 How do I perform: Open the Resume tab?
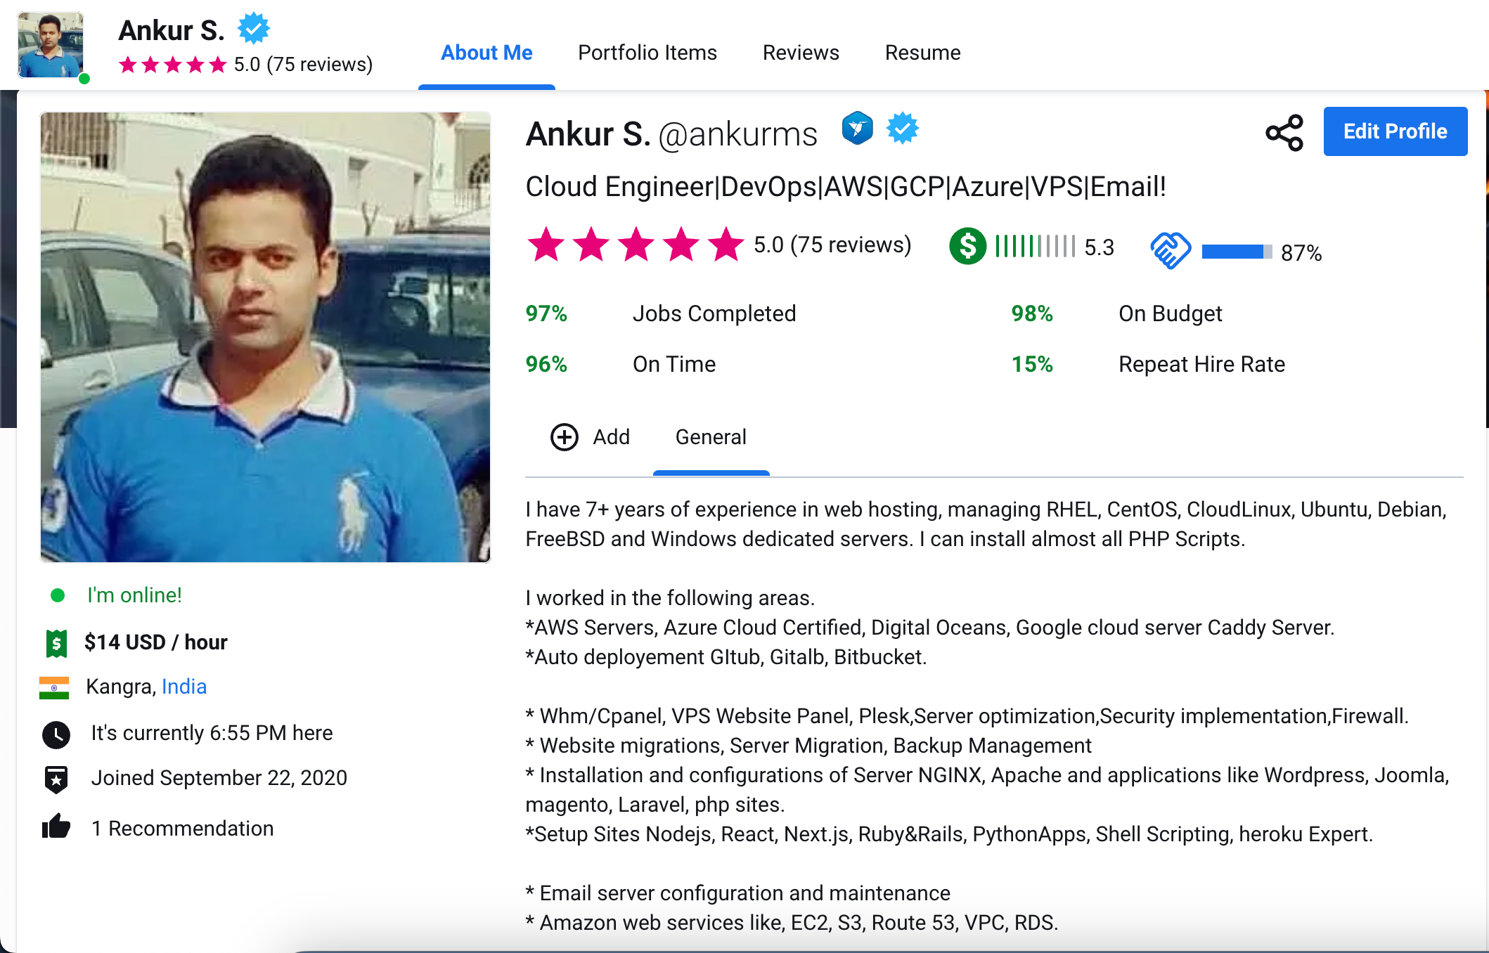922,53
